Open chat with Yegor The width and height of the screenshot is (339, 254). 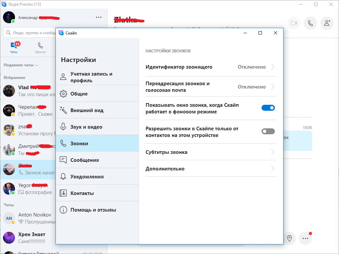(28, 189)
